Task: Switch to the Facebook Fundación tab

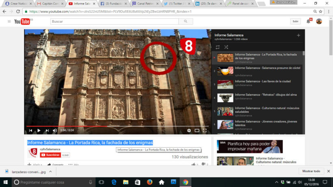Action: pos(114,4)
